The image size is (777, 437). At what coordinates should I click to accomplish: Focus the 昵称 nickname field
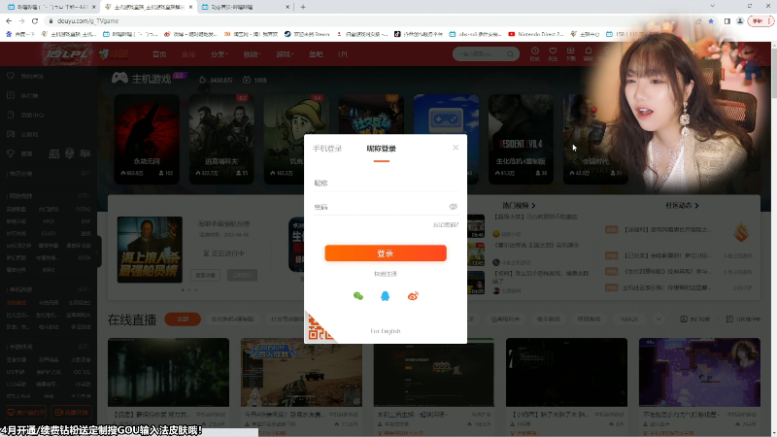386,183
